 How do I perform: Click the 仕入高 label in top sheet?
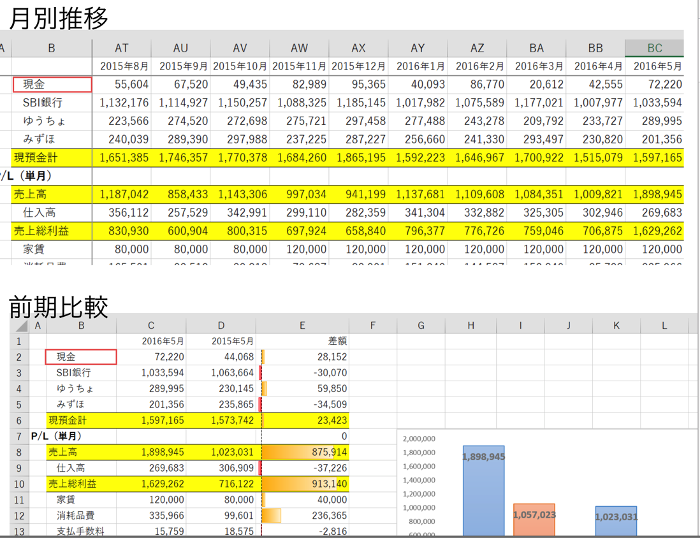point(52,212)
